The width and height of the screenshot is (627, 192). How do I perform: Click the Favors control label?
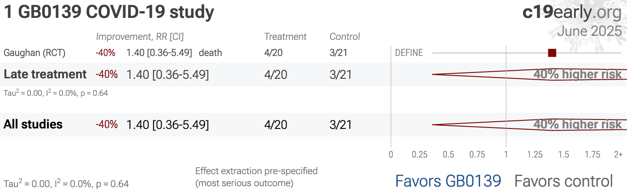pos(563,181)
